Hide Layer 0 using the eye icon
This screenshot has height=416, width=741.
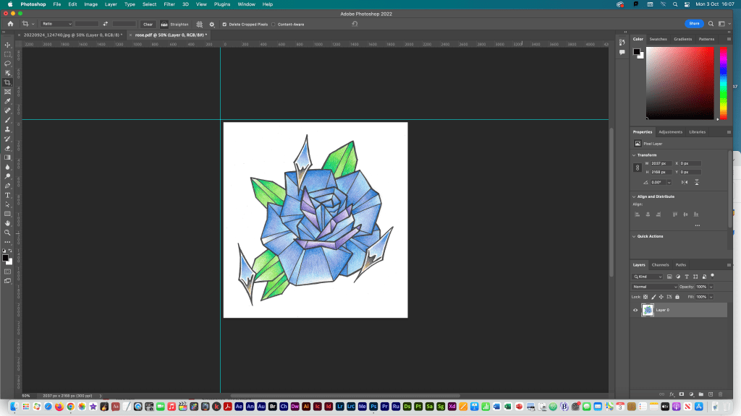(x=635, y=310)
